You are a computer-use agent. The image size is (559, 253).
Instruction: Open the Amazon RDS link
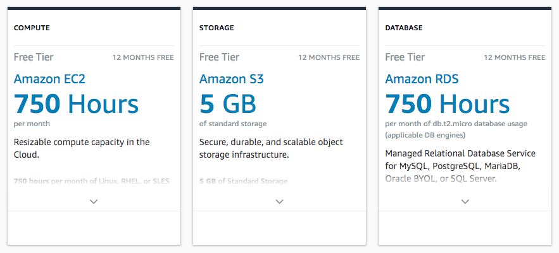coord(422,79)
